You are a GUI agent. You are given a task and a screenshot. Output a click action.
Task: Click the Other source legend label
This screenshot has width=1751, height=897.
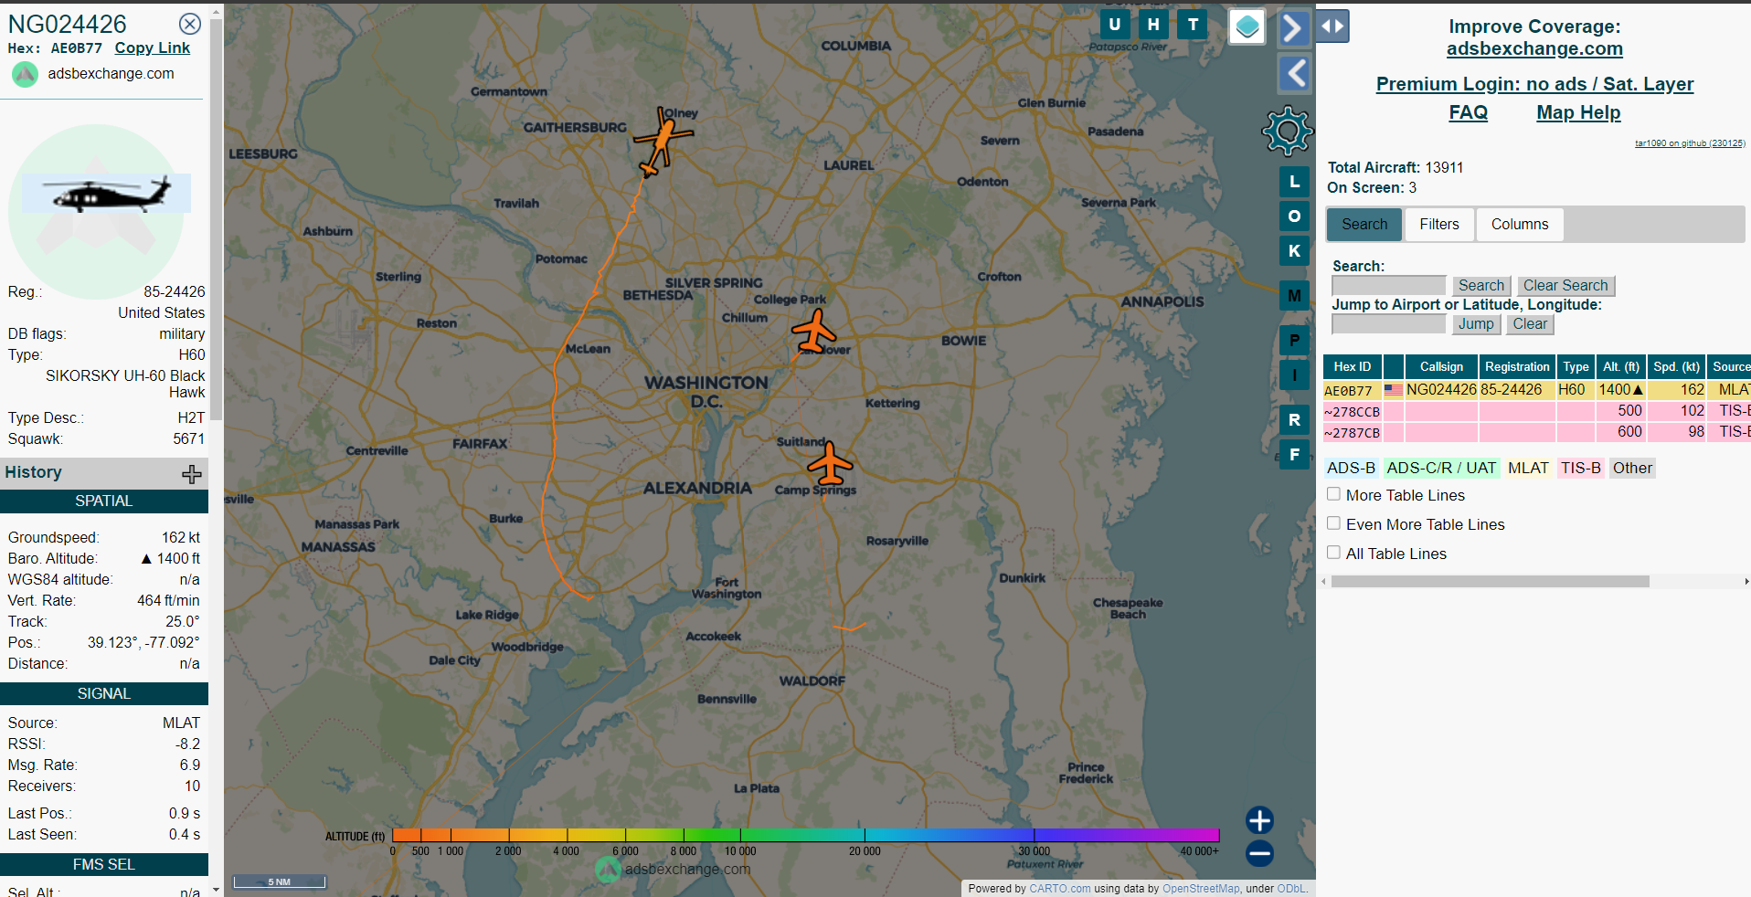coord(1632,468)
